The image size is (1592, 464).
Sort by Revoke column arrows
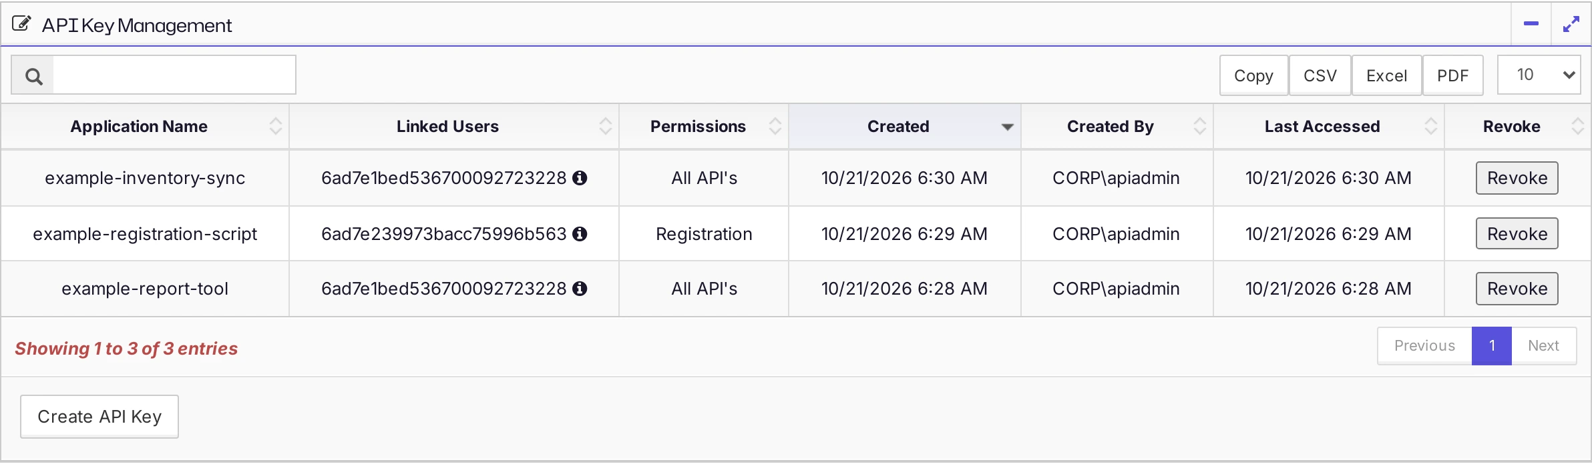pyautogui.click(x=1577, y=126)
